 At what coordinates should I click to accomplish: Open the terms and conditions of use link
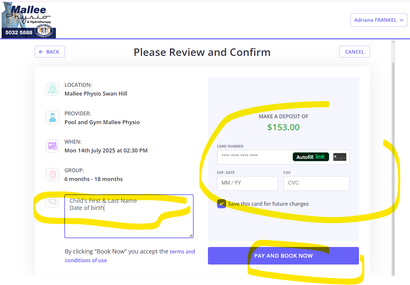coord(130,256)
